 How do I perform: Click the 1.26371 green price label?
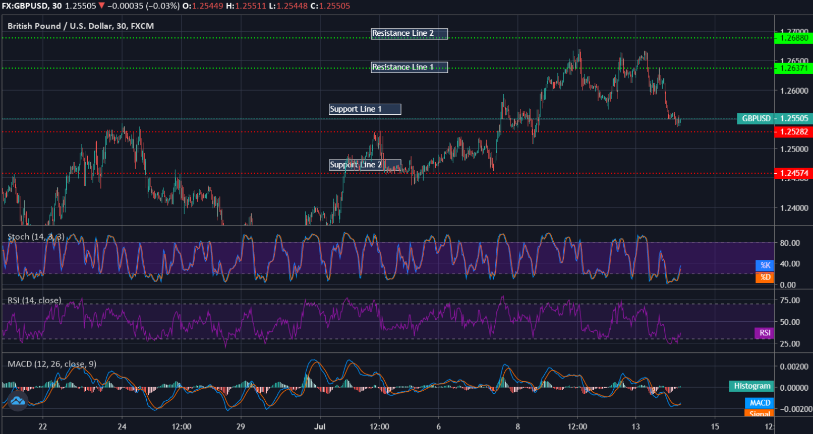794,68
